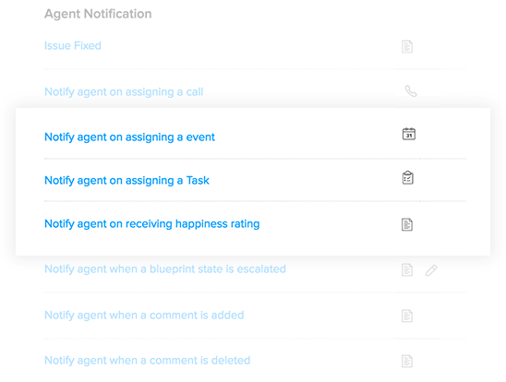Click the dotted divider below assigning a Task
The height and width of the screenshot is (382, 506).
pos(255,201)
